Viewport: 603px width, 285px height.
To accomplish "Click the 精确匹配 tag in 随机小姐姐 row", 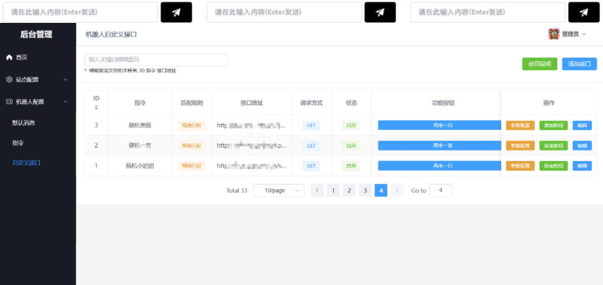I will point(191,166).
